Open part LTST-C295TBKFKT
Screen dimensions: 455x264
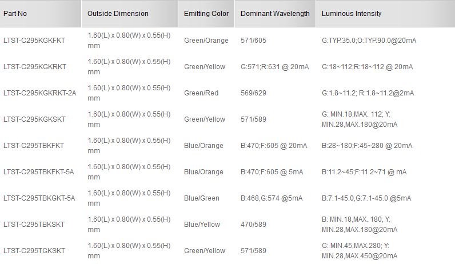coord(34,146)
